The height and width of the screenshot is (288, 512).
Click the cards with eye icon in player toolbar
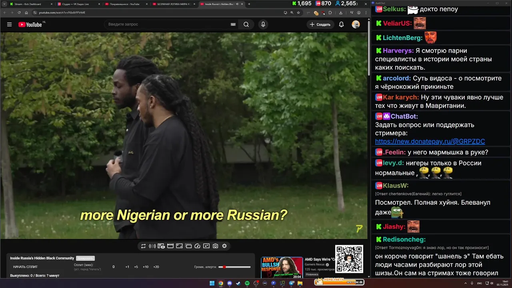click(161, 246)
